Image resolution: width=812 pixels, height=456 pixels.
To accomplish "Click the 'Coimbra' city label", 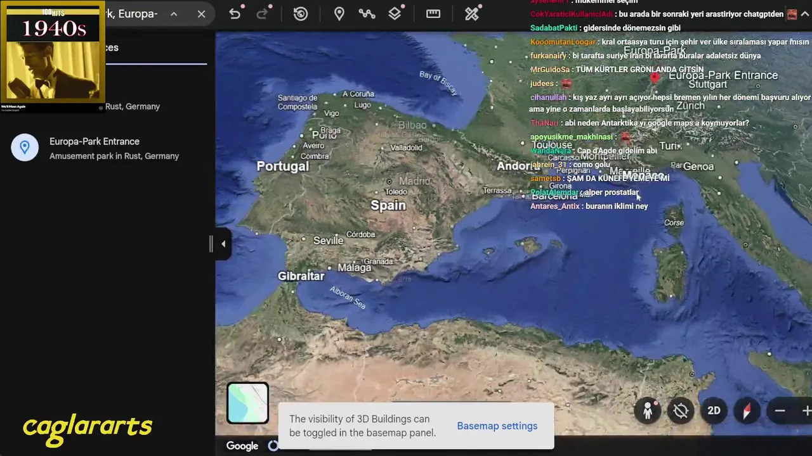I will point(314,156).
